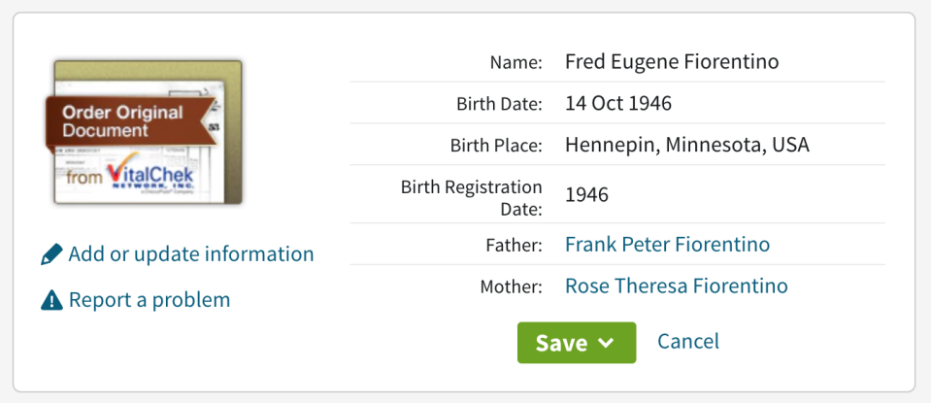Image resolution: width=931 pixels, height=403 pixels.
Task: Click the birth registration year 1946 value
Action: [586, 194]
